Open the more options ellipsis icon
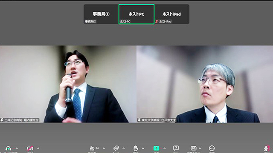Image resolution: width=273 pixels, height=153 pixels. [x=212, y=148]
